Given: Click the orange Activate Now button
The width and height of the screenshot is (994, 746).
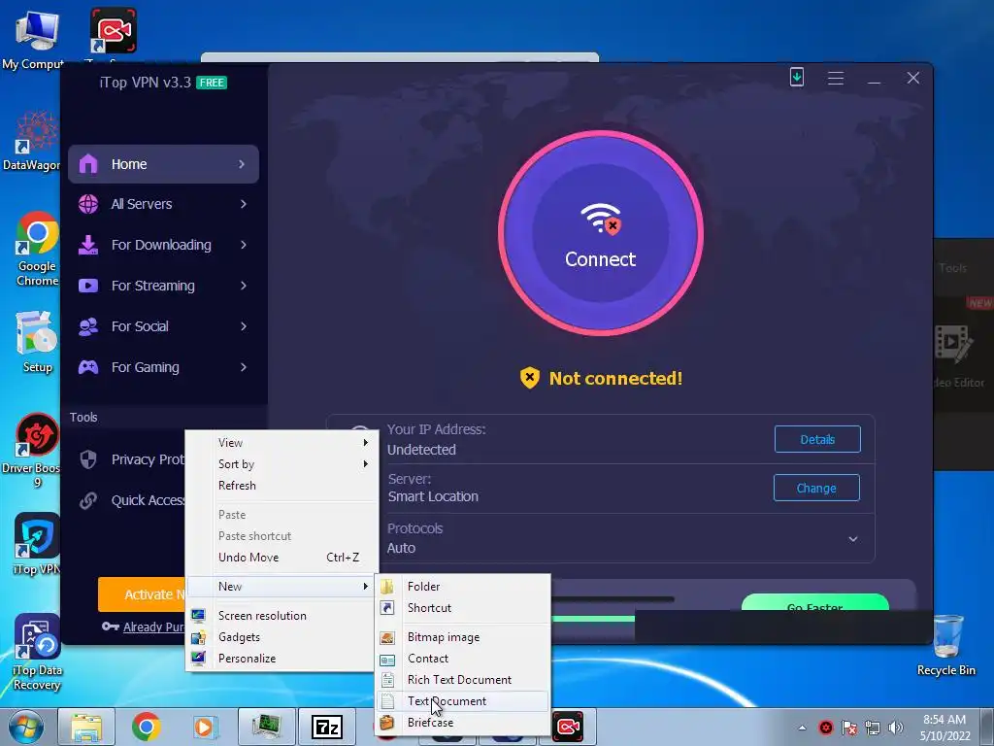Looking at the screenshot, I should click(x=142, y=594).
